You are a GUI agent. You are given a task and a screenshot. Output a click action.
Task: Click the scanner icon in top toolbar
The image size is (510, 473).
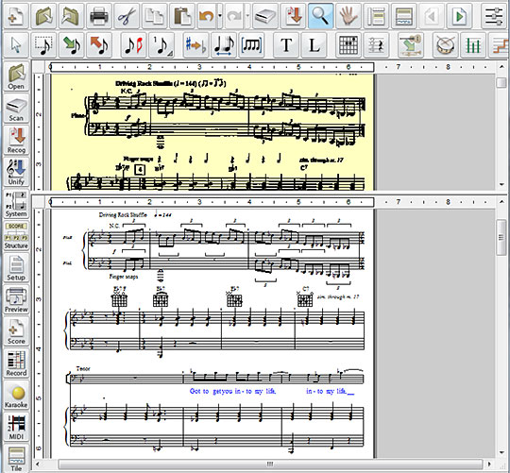point(265,16)
